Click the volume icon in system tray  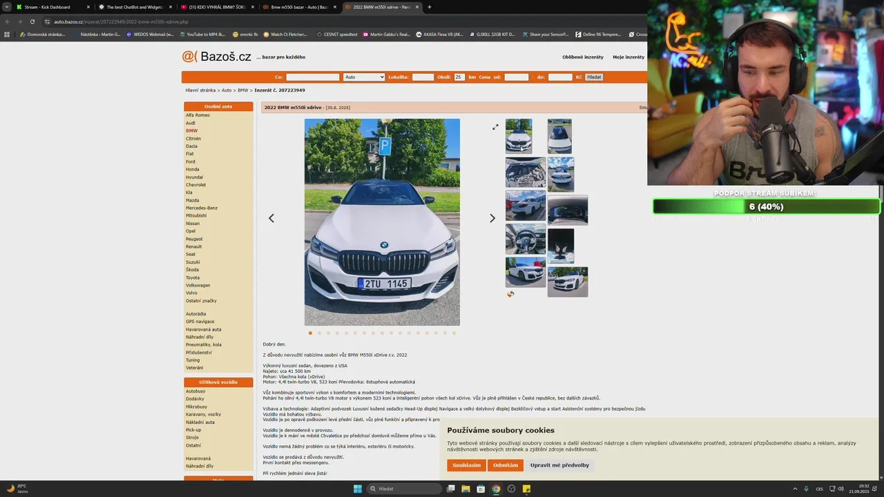point(840,489)
